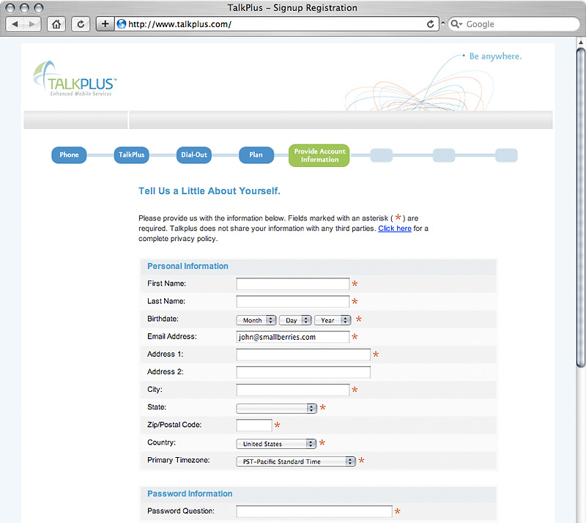Screen dimensions: 586x523
Task: Click the Address 2 input field
Action: (303, 372)
